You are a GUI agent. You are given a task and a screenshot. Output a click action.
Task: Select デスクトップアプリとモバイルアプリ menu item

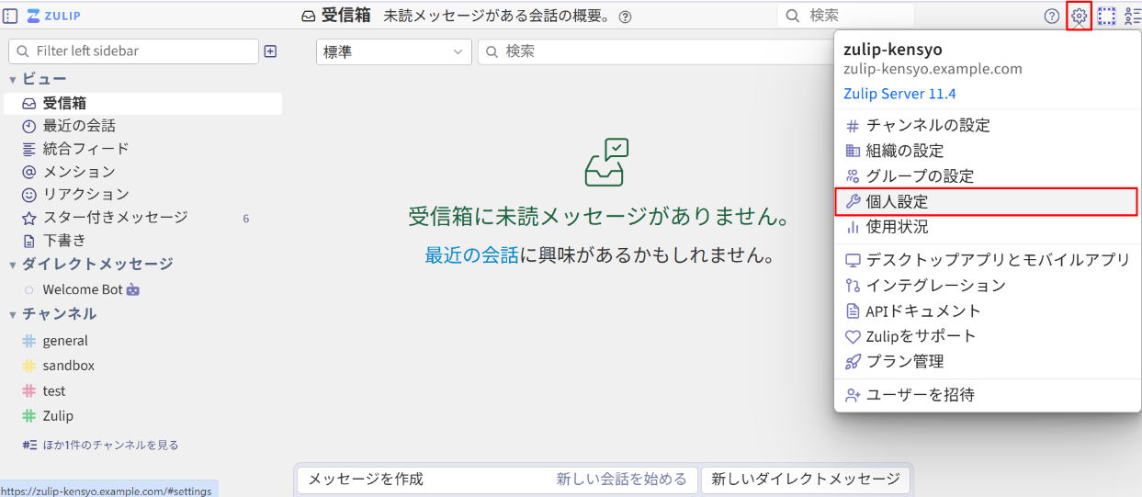[x=988, y=260]
